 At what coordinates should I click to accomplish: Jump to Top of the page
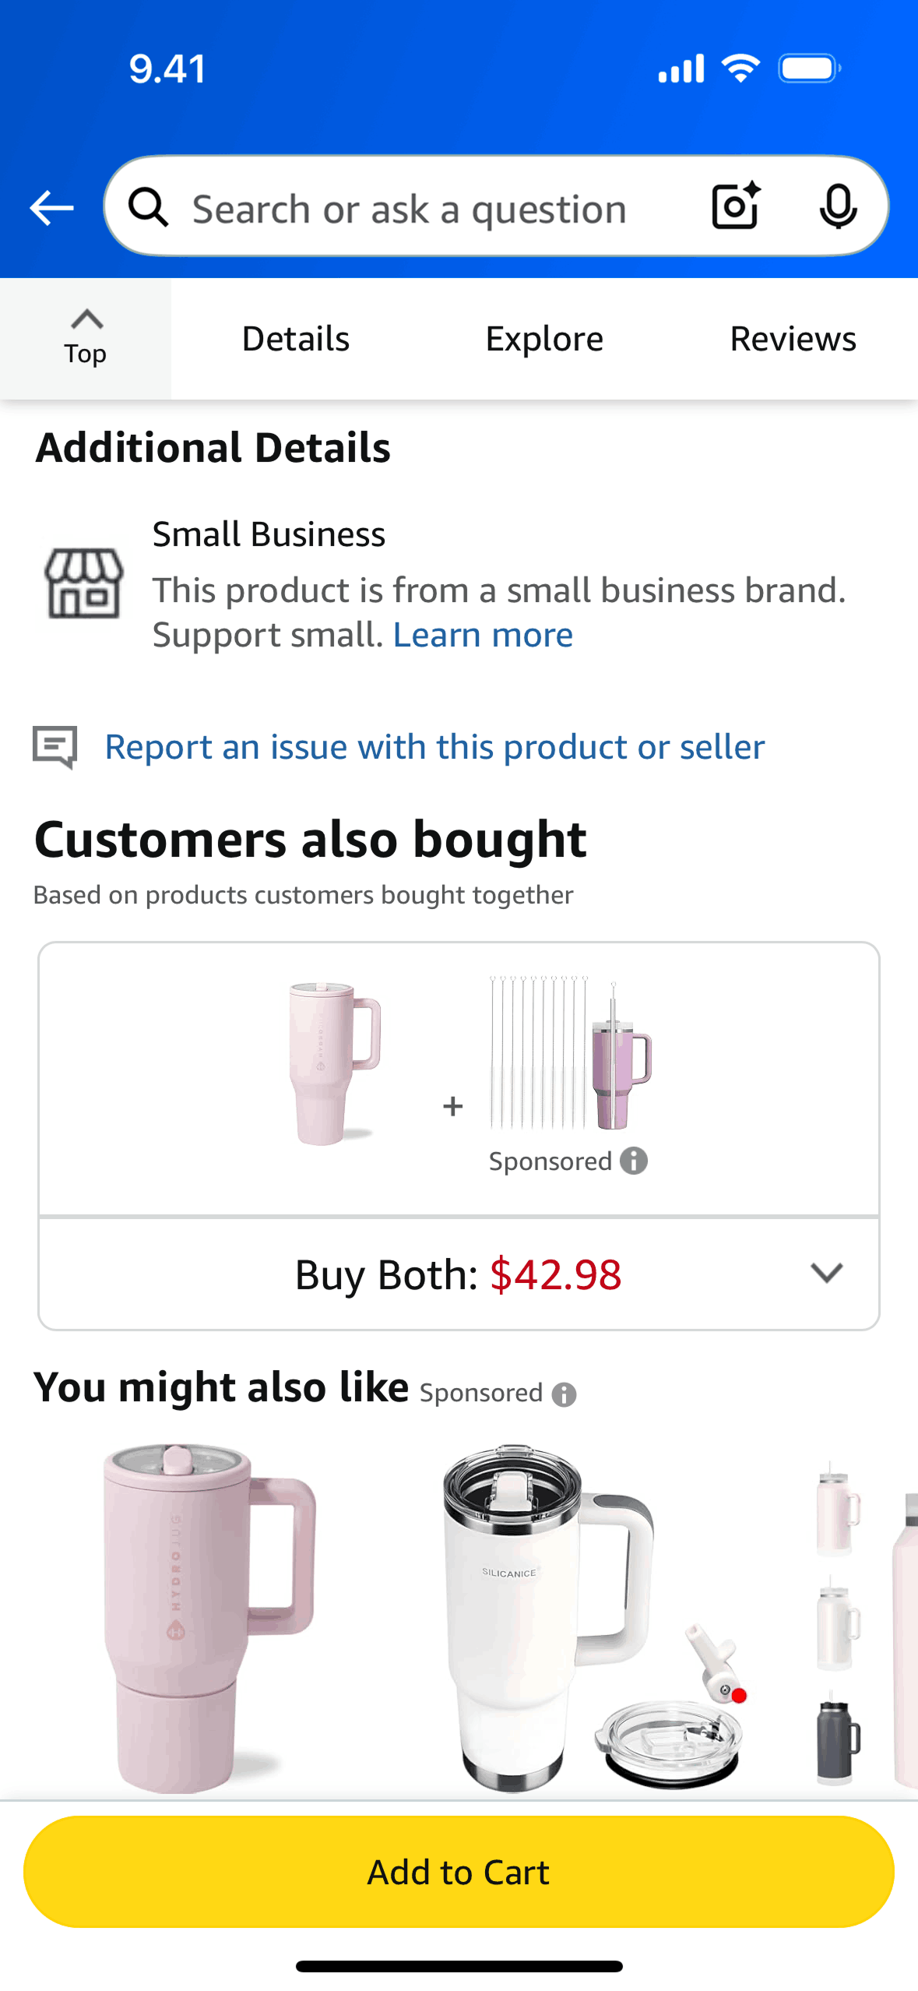[86, 339]
